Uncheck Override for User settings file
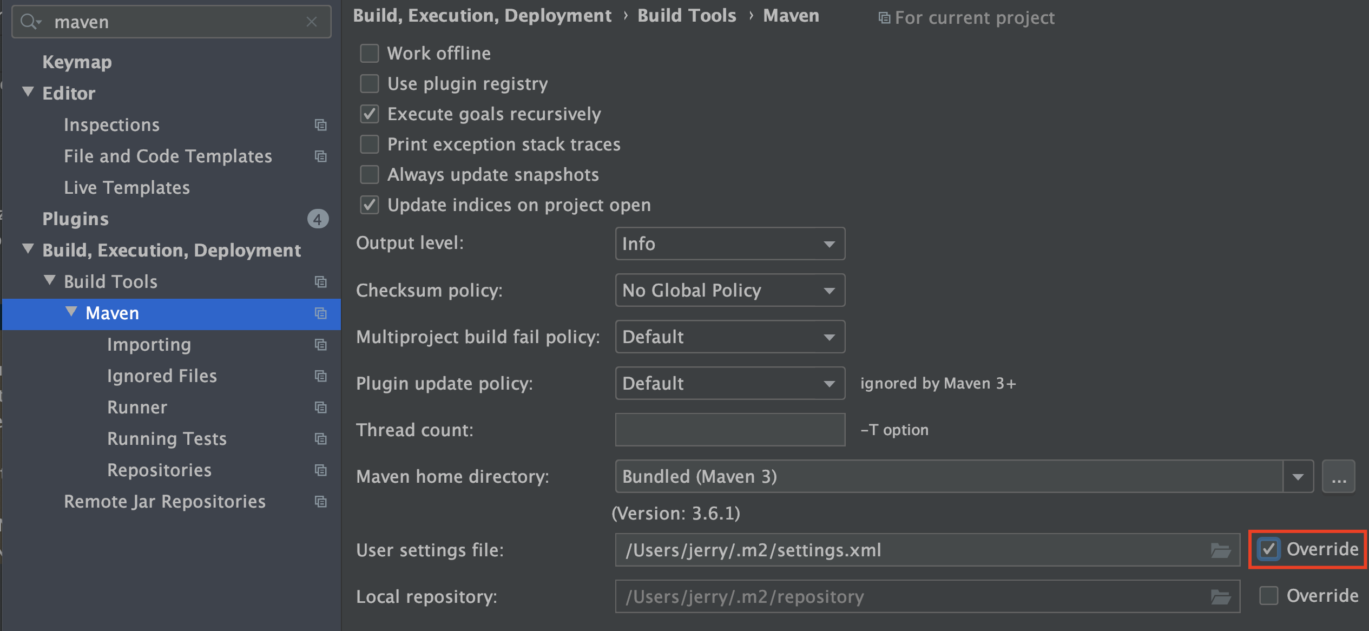This screenshot has width=1369, height=631. 1269,549
